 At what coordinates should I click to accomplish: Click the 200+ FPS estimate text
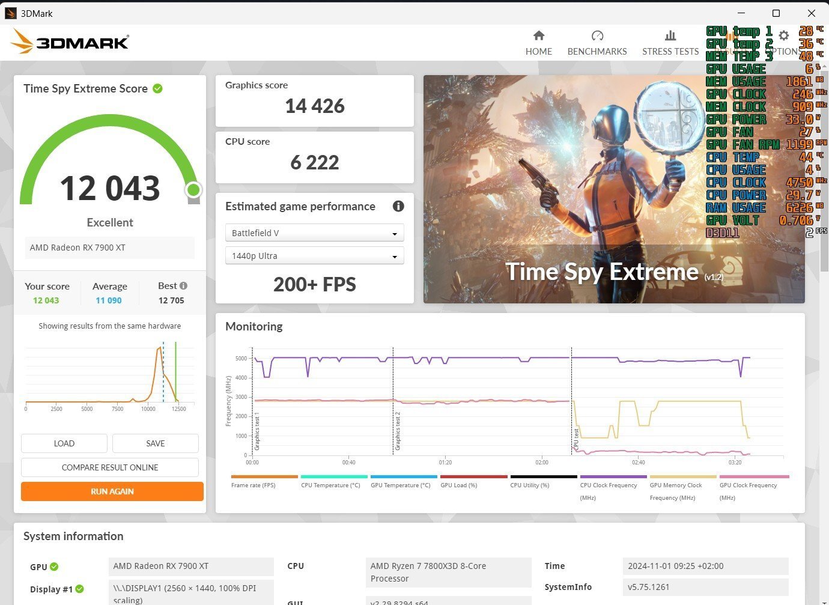(x=315, y=285)
